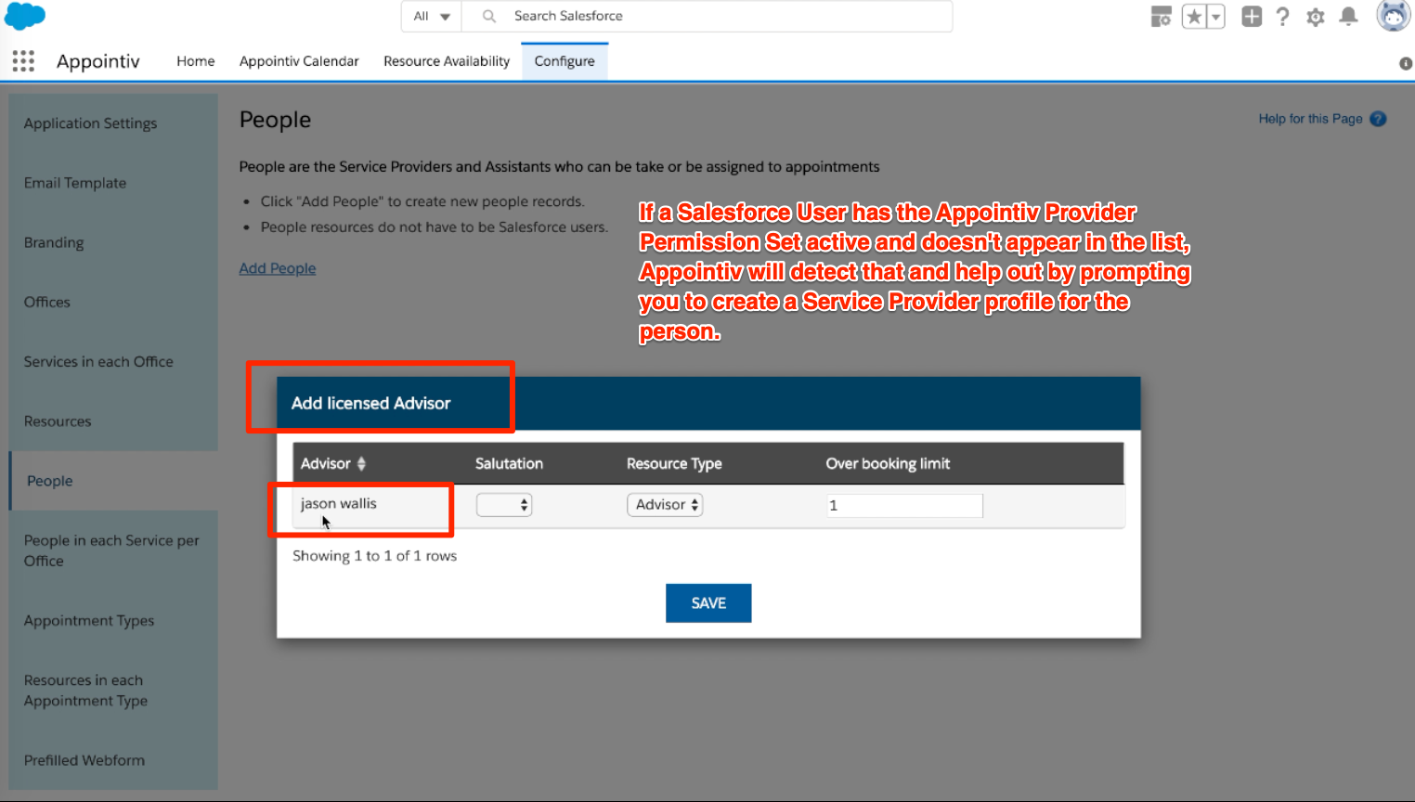Image resolution: width=1415 pixels, height=802 pixels.
Task: Click the help icon beside Help for this Page
Action: click(x=1378, y=119)
